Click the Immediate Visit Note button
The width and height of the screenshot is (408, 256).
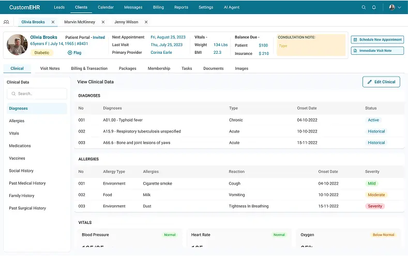(377, 51)
